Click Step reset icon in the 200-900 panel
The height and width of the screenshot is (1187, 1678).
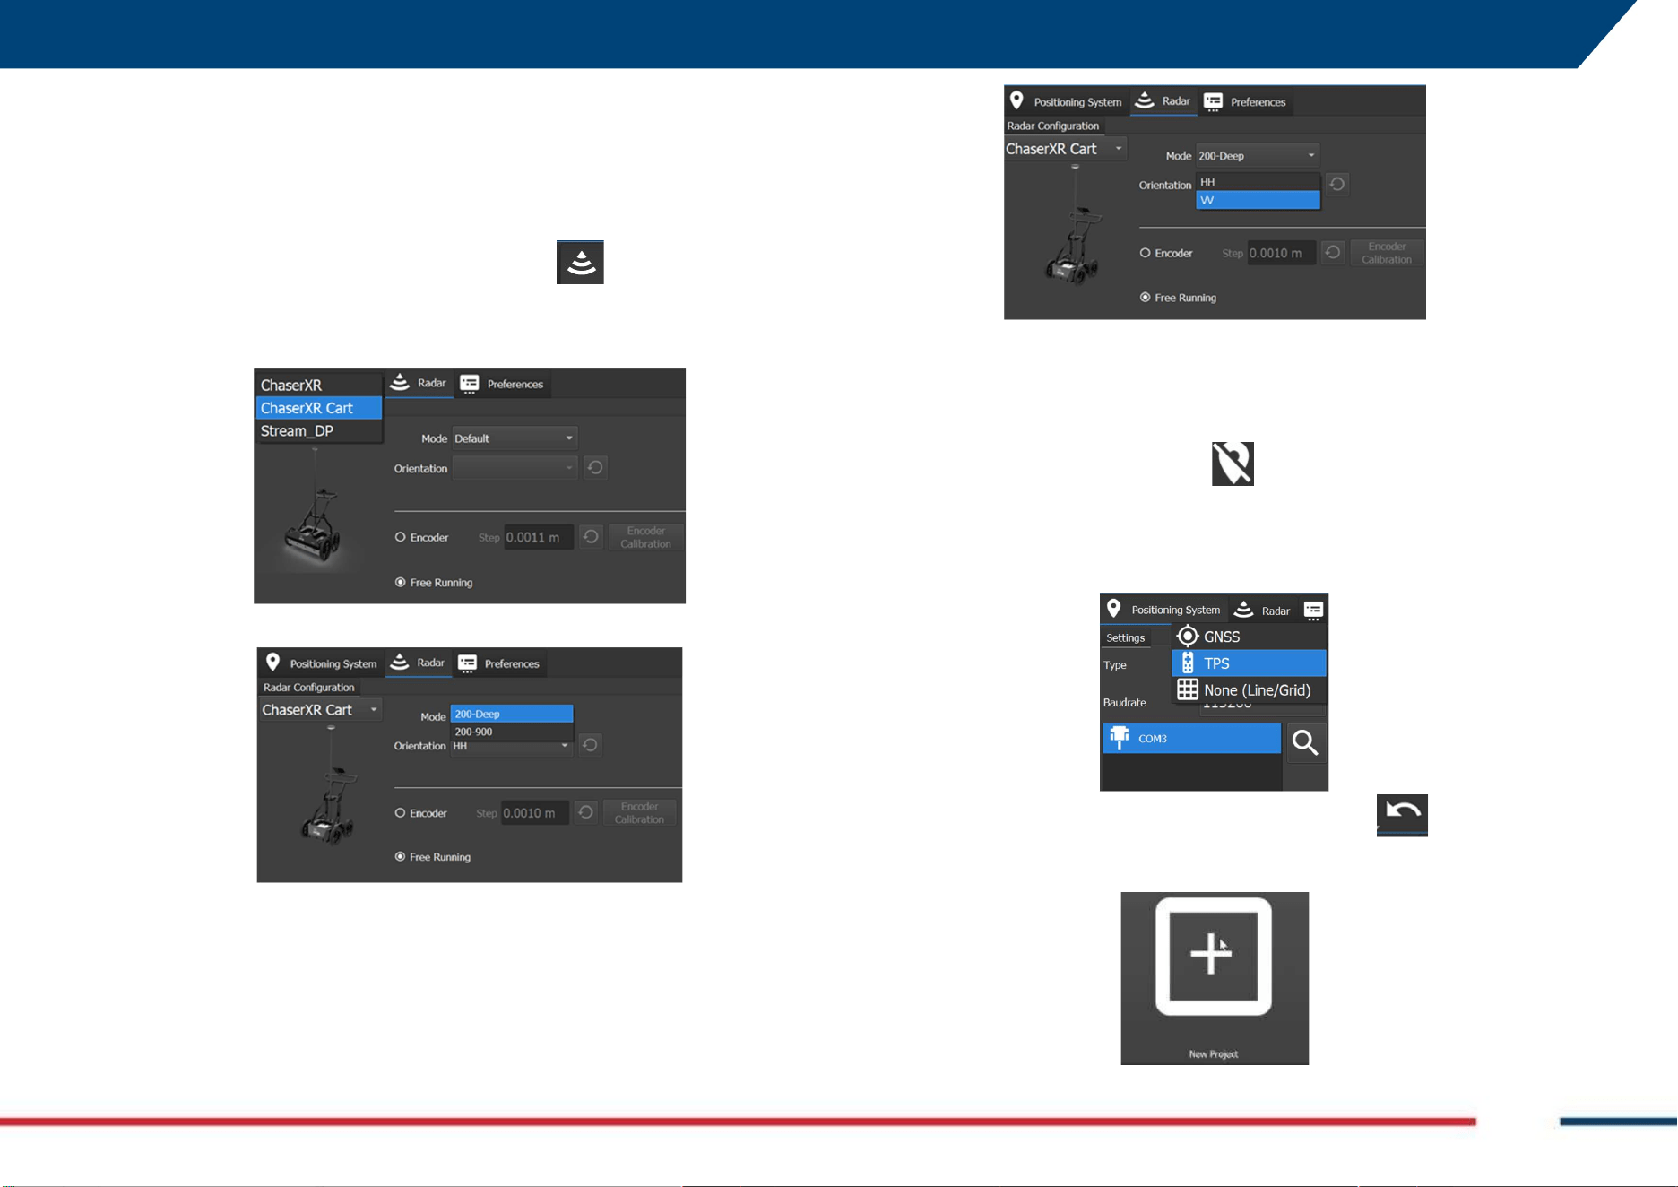[585, 812]
